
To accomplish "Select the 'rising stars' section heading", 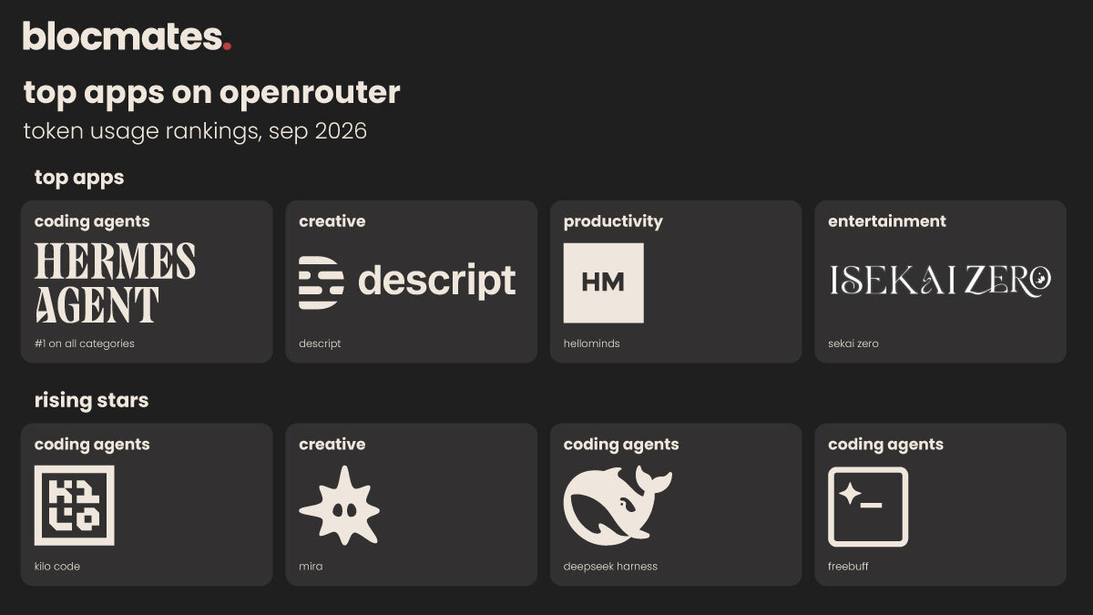I will pyautogui.click(x=91, y=400).
